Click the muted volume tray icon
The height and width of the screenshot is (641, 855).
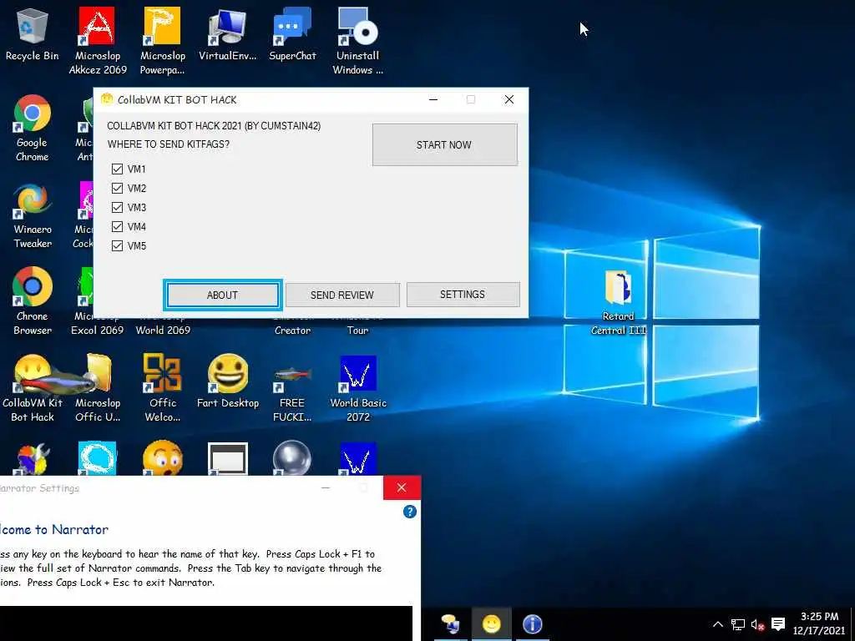coord(756,624)
